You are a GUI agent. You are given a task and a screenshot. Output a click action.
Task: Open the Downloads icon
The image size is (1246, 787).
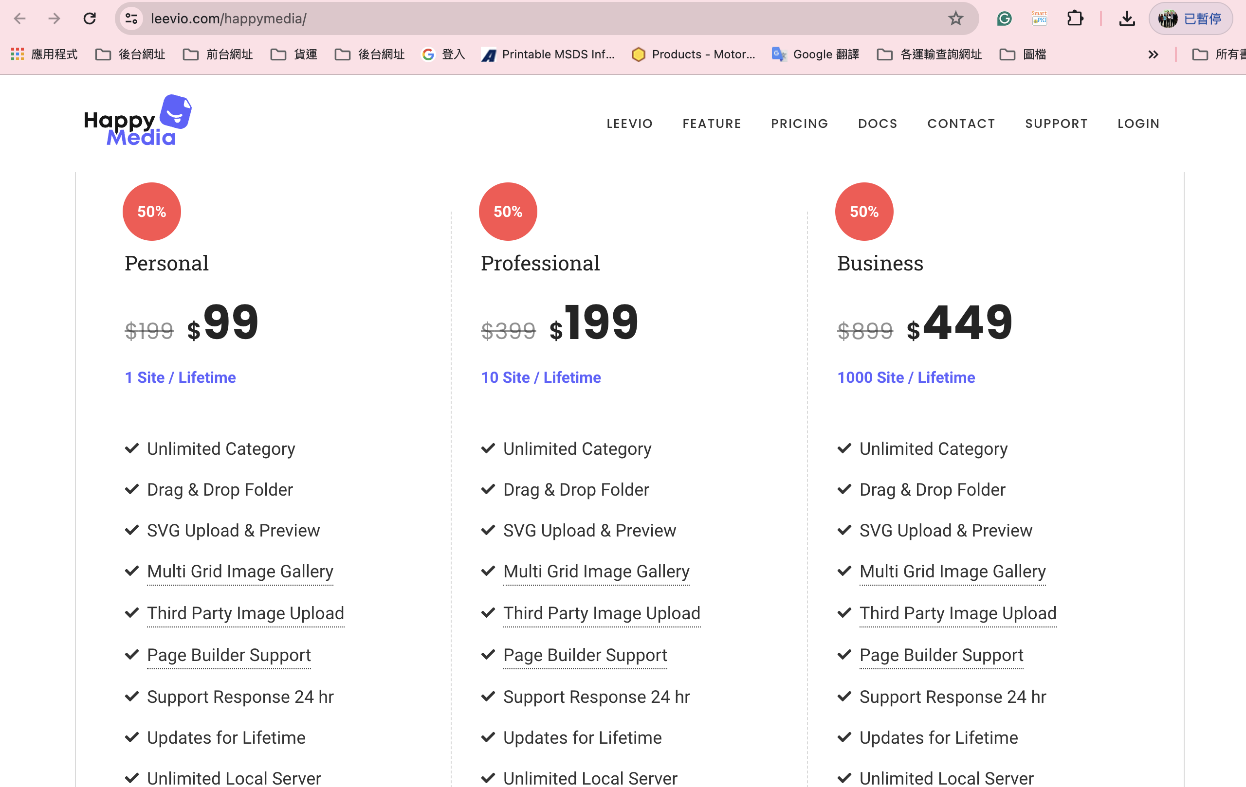pos(1126,18)
